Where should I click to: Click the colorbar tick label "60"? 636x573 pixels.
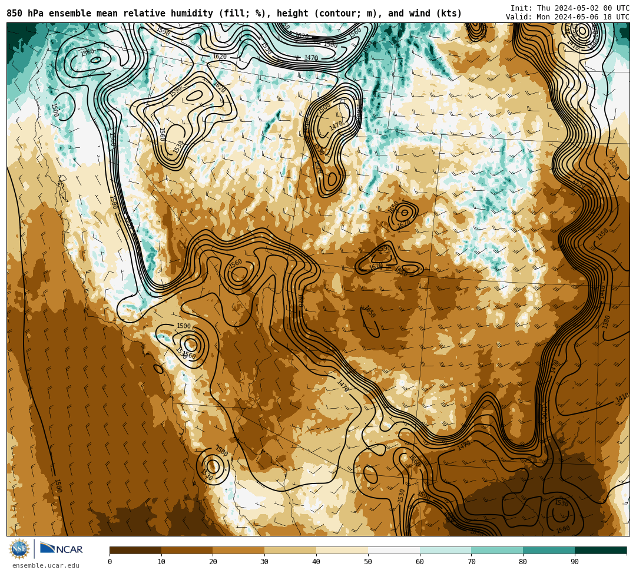point(420,562)
